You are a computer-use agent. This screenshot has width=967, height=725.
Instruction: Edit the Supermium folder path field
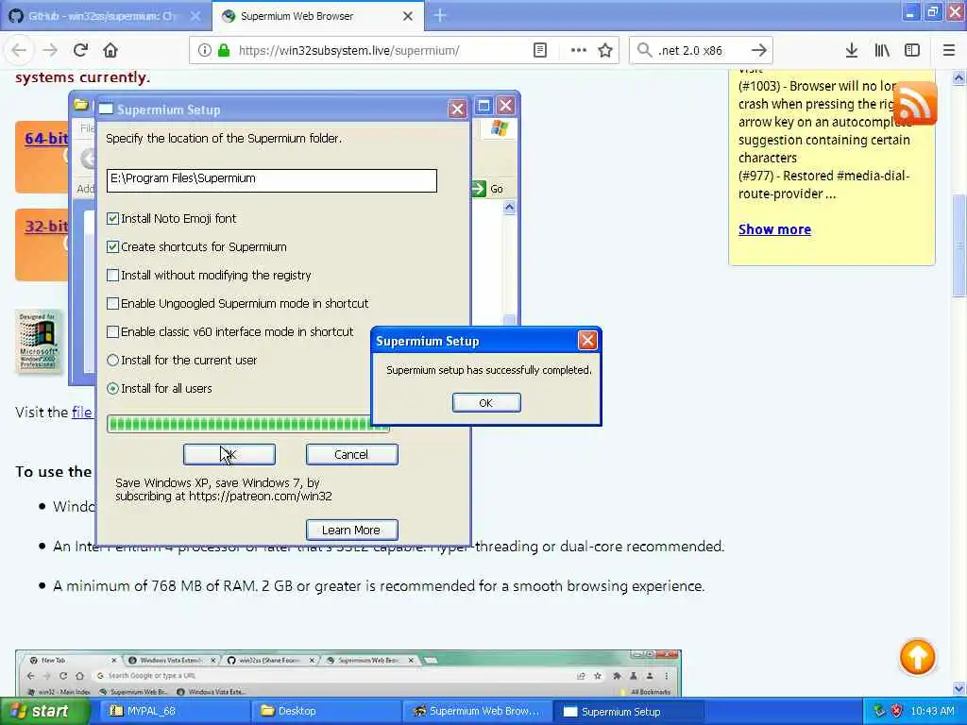pyautogui.click(x=271, y=180)
